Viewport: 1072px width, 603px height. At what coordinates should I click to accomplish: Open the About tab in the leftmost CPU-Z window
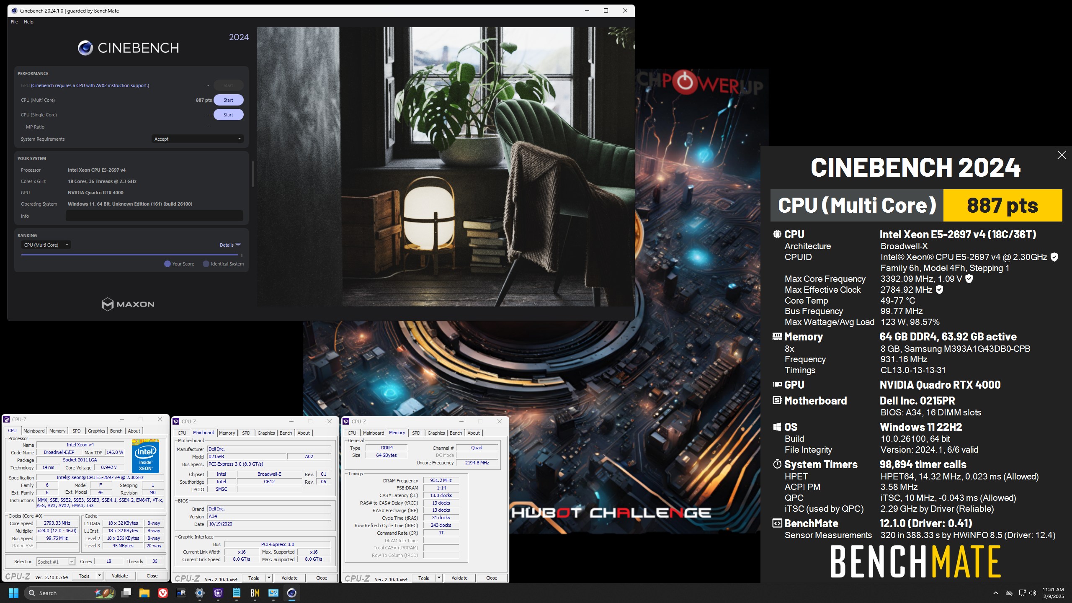tap(134, 431)
